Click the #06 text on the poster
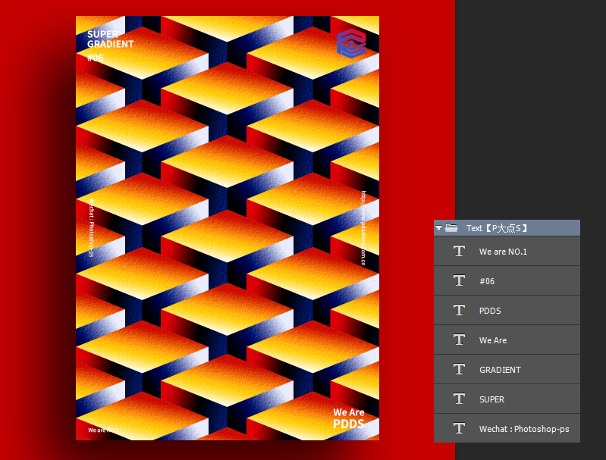 coord(95,58)
